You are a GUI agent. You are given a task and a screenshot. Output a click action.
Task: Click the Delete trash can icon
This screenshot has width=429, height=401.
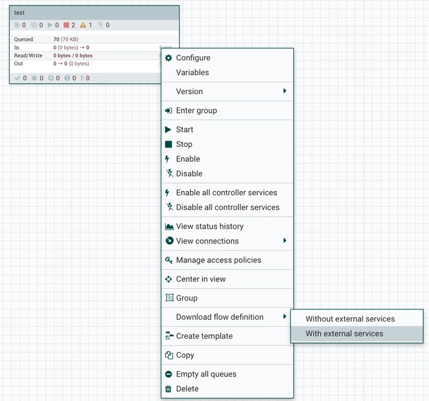point(169,388)
